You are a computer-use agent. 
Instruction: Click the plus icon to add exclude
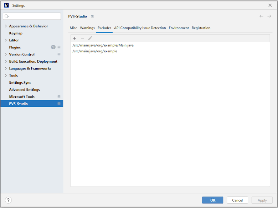[x=74, y=38]
